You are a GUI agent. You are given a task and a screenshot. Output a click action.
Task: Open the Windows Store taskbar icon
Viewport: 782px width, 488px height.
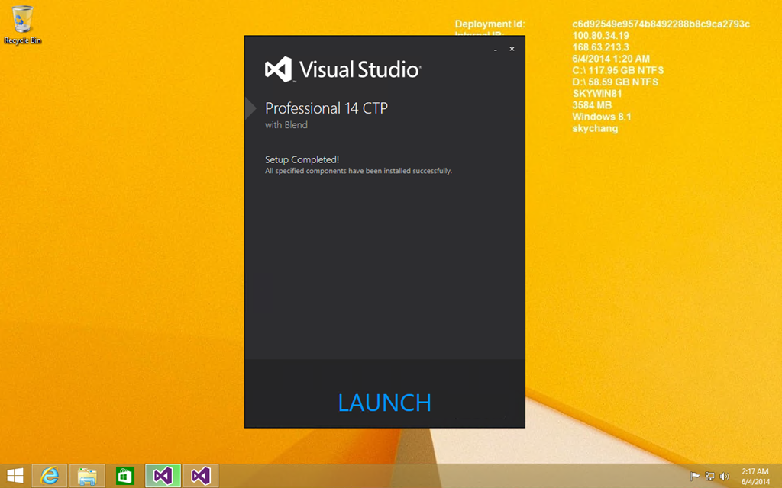click(125, 476)
